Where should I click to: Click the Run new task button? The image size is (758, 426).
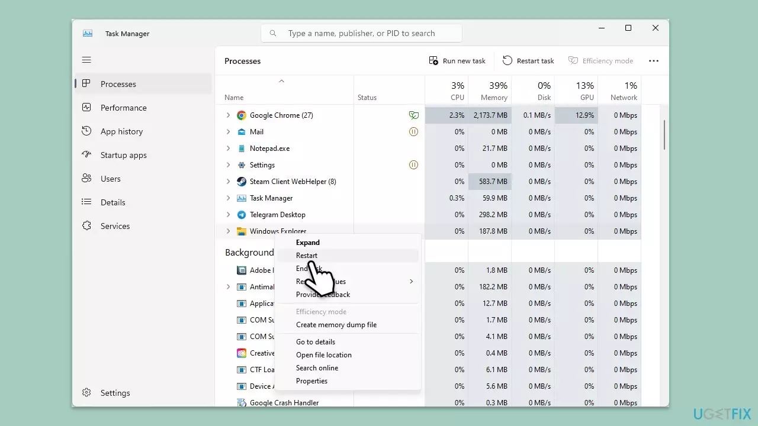(457, 60)
